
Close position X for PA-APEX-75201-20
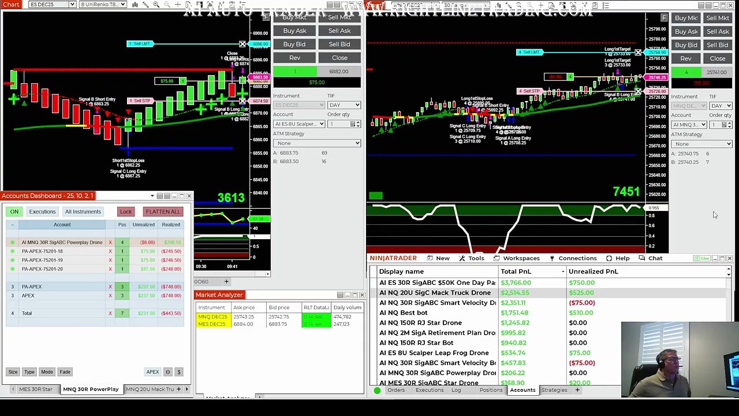[x=110, y=269]
